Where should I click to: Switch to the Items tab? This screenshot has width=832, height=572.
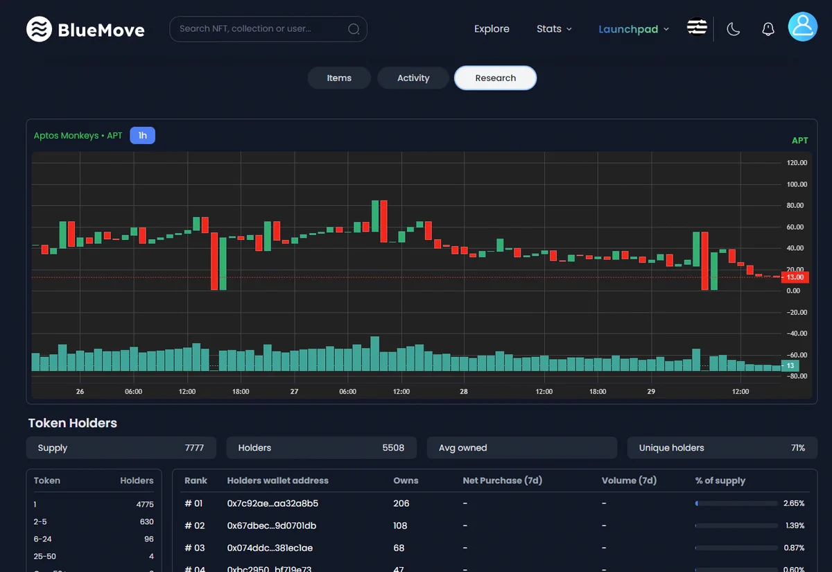(339, 78)
